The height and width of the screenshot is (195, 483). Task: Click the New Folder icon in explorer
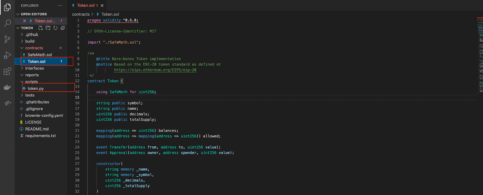48,28
